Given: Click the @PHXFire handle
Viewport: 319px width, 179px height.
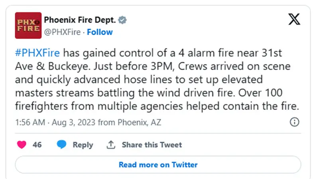Looking at the screenshot, I should (x=62, y=32).
